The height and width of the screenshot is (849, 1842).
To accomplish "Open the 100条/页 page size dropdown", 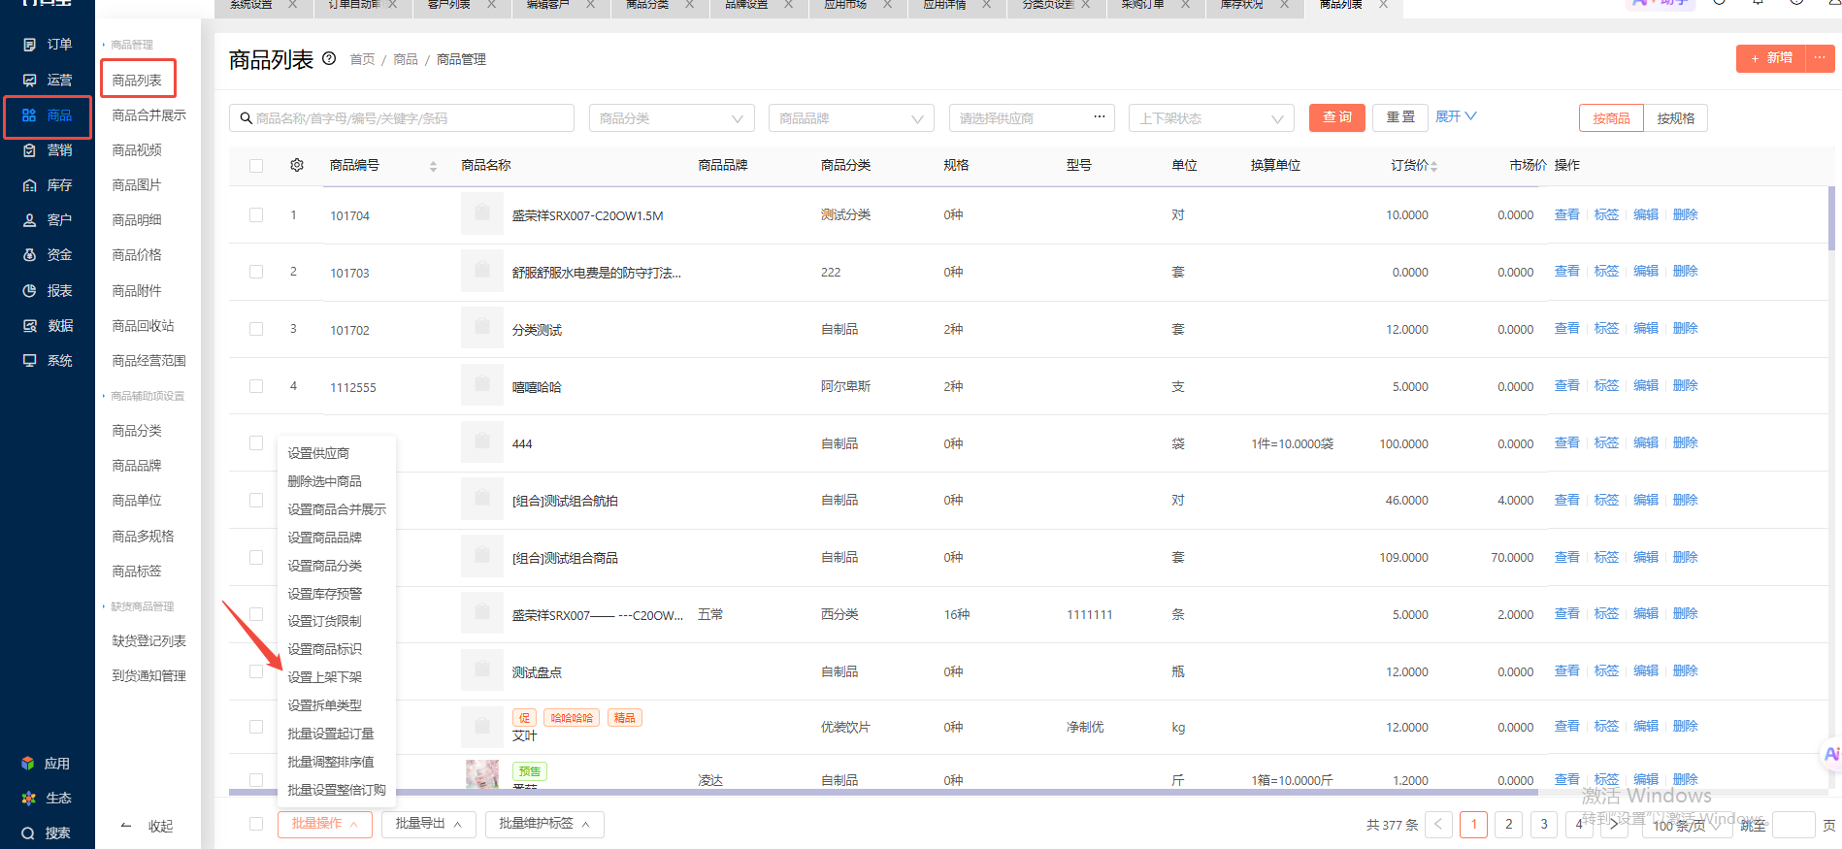I will 1687,825.
